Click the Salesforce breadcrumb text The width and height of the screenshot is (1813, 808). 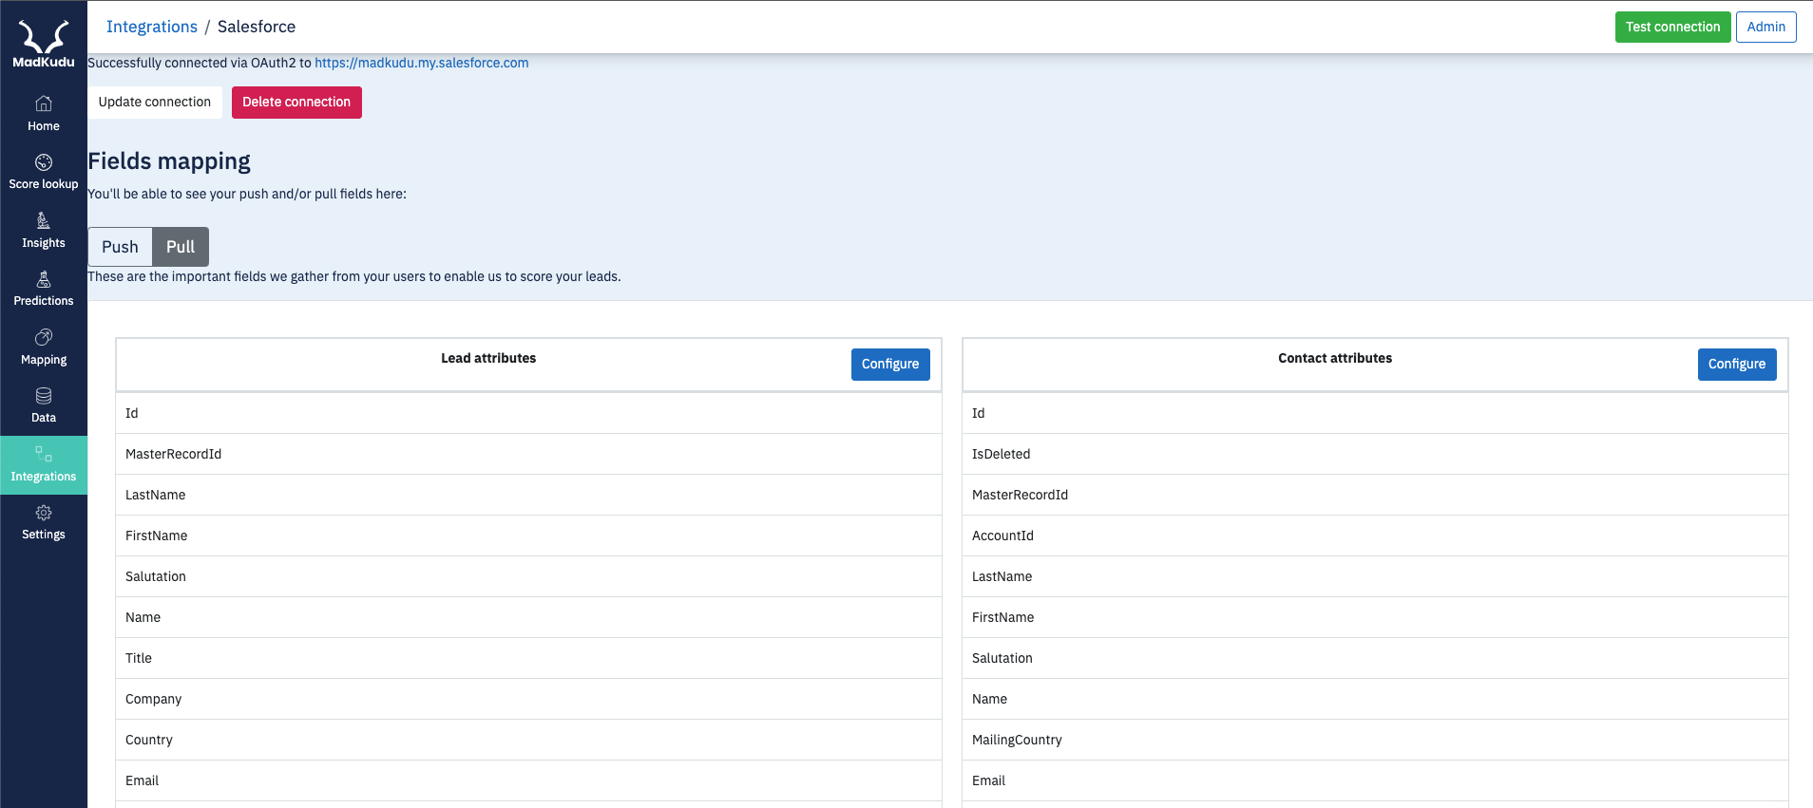coord(257,27)
